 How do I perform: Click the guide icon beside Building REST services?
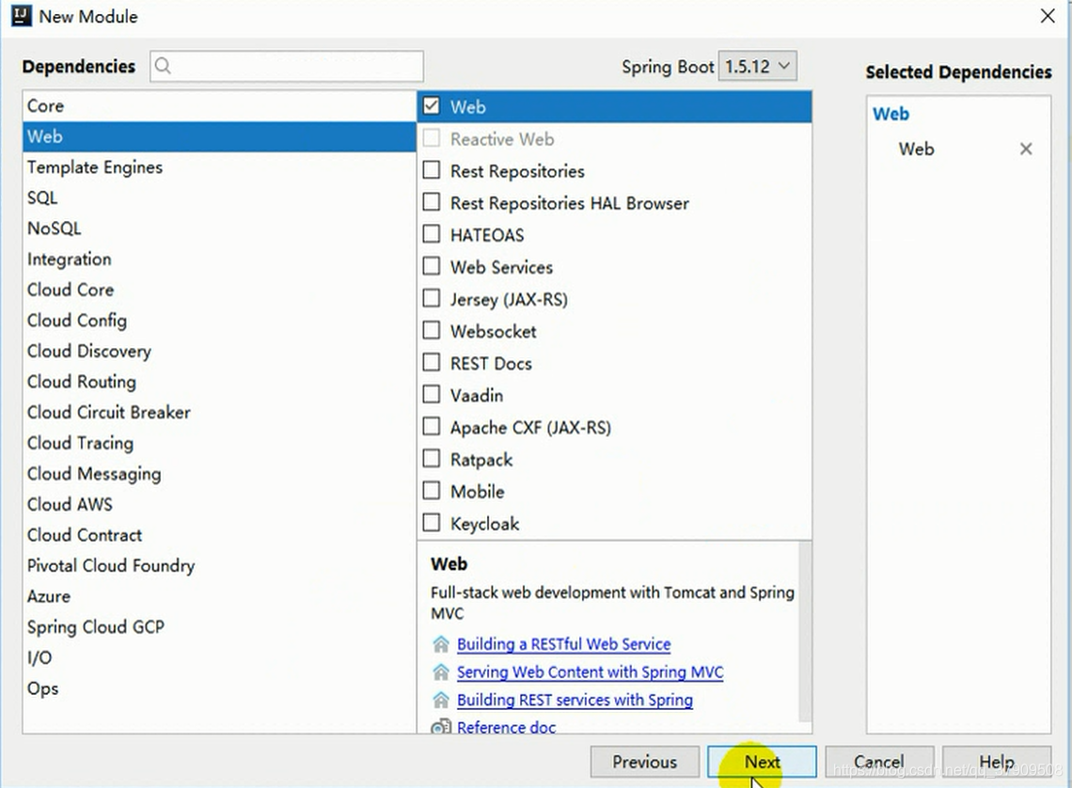tap(441, 701)
